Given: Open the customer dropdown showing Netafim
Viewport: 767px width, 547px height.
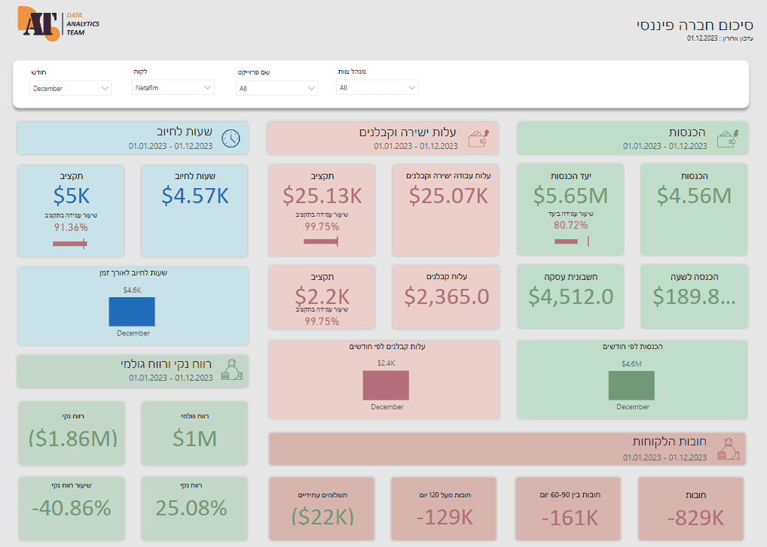Looking at the screenshot, I should point(173,87).
